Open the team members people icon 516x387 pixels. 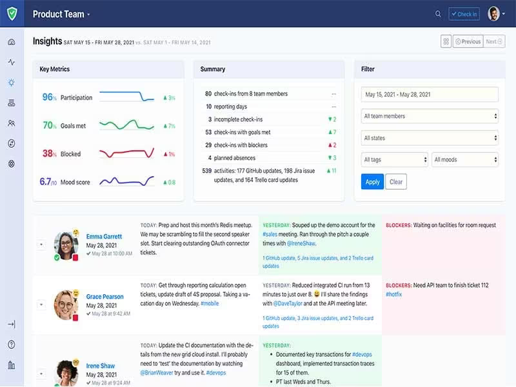click(12, 123)
